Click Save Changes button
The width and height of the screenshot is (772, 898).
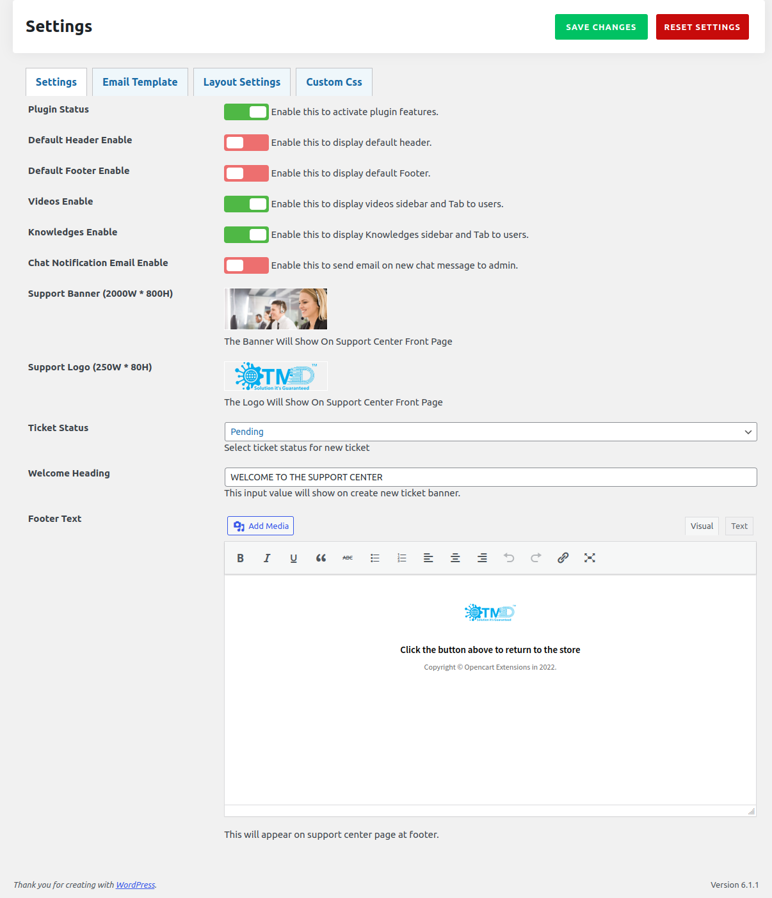[601, 27]
